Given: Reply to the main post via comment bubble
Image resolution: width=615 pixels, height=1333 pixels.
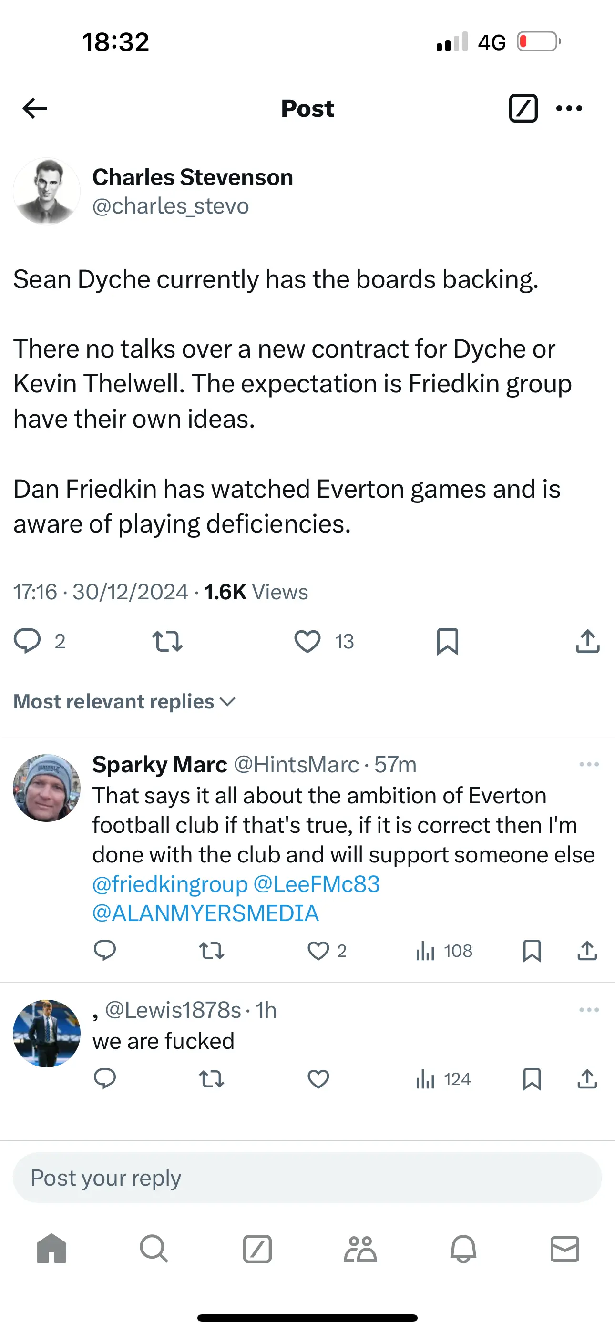Looking at the screenshot, I should click(x=27, y=641).
